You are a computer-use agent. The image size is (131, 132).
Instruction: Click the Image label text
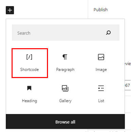[x=101, y=70]
